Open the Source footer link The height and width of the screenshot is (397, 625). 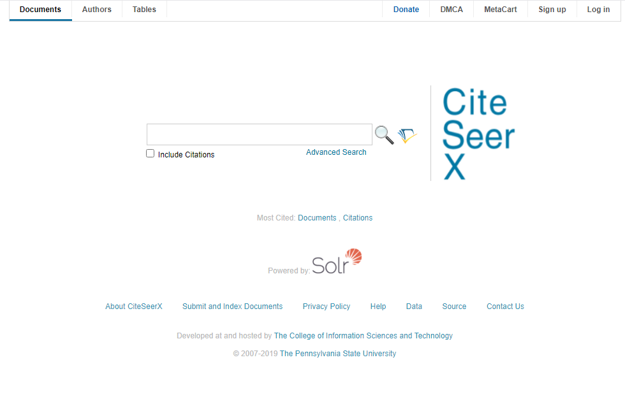click(454, 307)
